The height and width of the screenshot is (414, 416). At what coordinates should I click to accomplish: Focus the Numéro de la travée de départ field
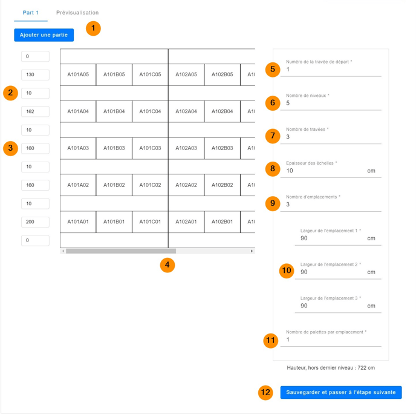(333, 70)
